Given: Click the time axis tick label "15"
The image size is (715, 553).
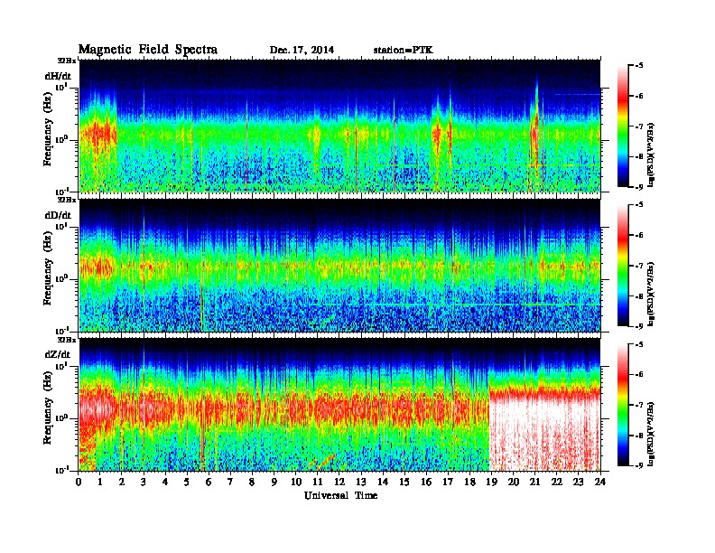Looking at the screenshot, I should (404, 483).
